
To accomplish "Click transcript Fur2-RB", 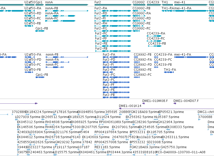I will [x=113, y=51].
